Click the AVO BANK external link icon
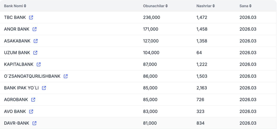Screen dimensions: 277x129 [x=31, y=111]
